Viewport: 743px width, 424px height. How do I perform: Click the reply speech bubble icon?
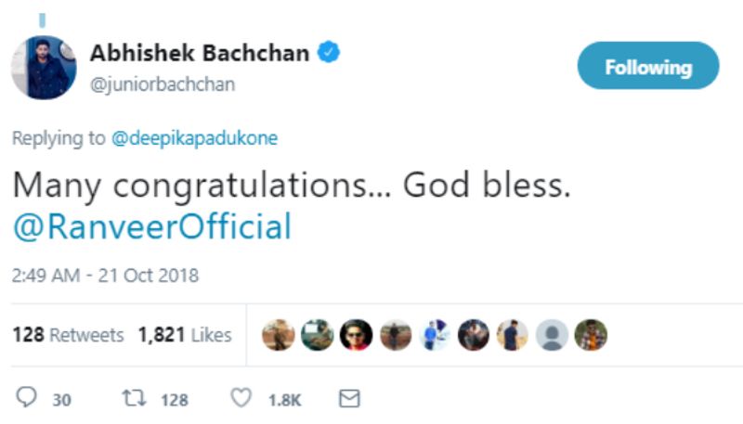tap(28, 399)
